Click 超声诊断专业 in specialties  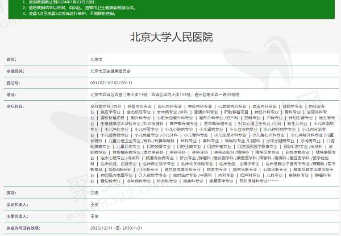(x=245, y=169)
